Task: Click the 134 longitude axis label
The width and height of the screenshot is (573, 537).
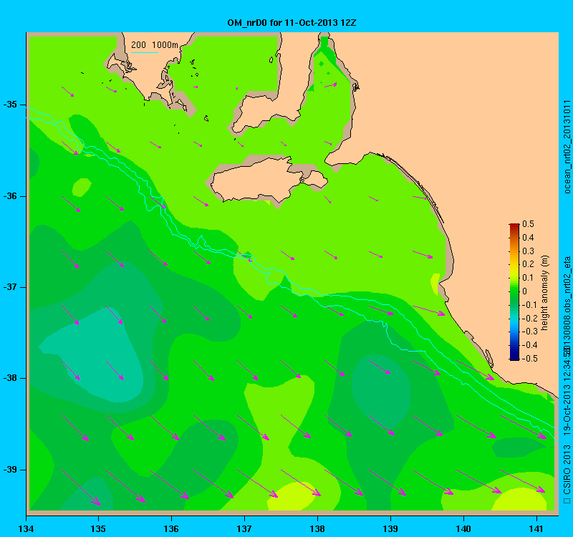Action: click(26, 528)
